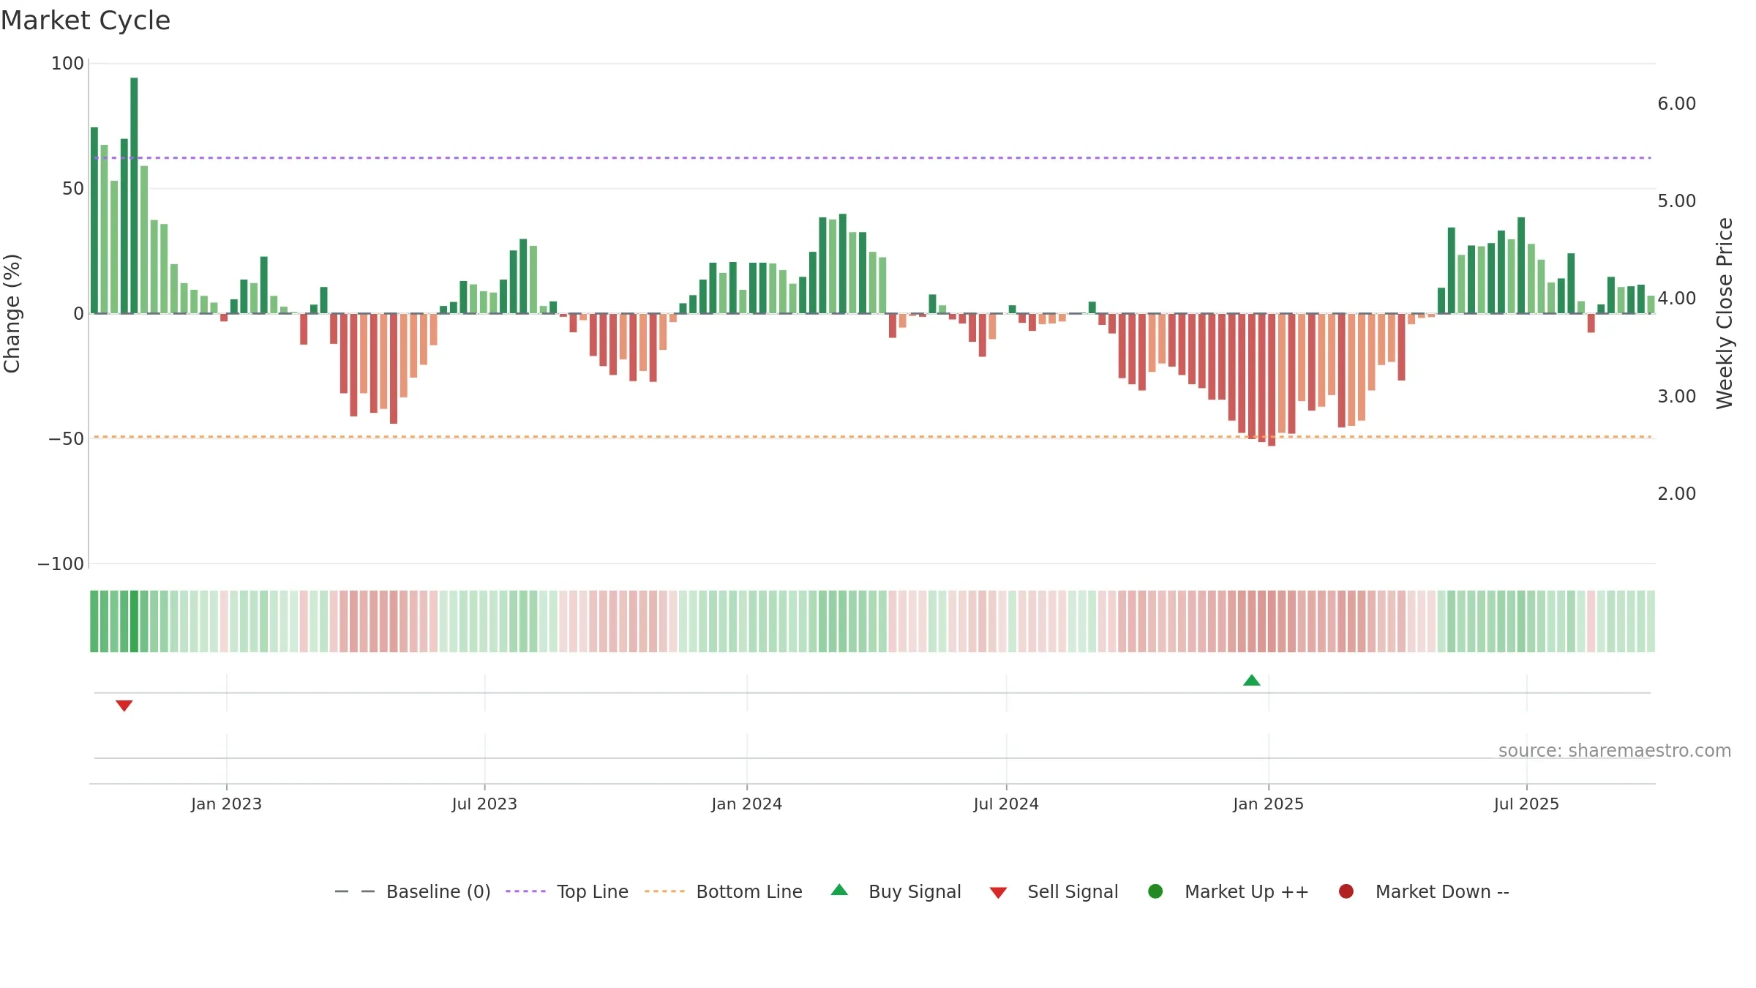Click the red Sell Signal legend triangle icon
This screenshot has width=1756, height=988.
point(999,893)
